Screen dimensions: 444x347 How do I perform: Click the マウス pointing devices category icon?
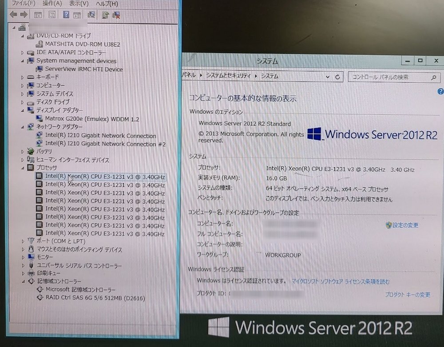[x=31, y=250]
